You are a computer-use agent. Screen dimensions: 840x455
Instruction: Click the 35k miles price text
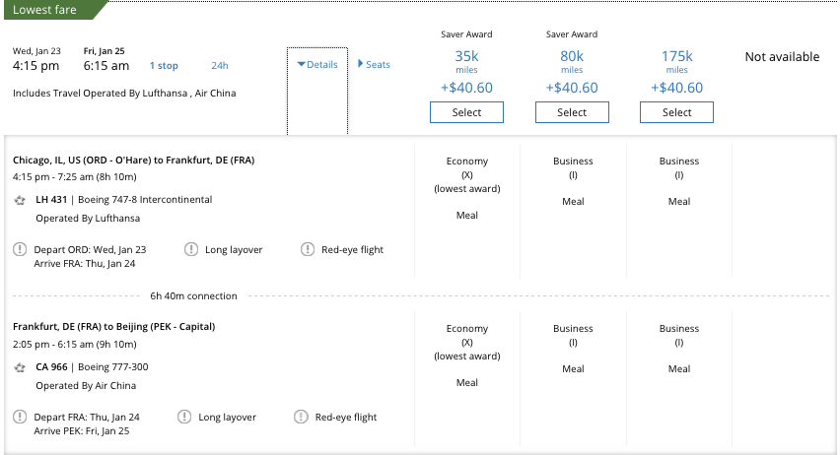[466, 57]
